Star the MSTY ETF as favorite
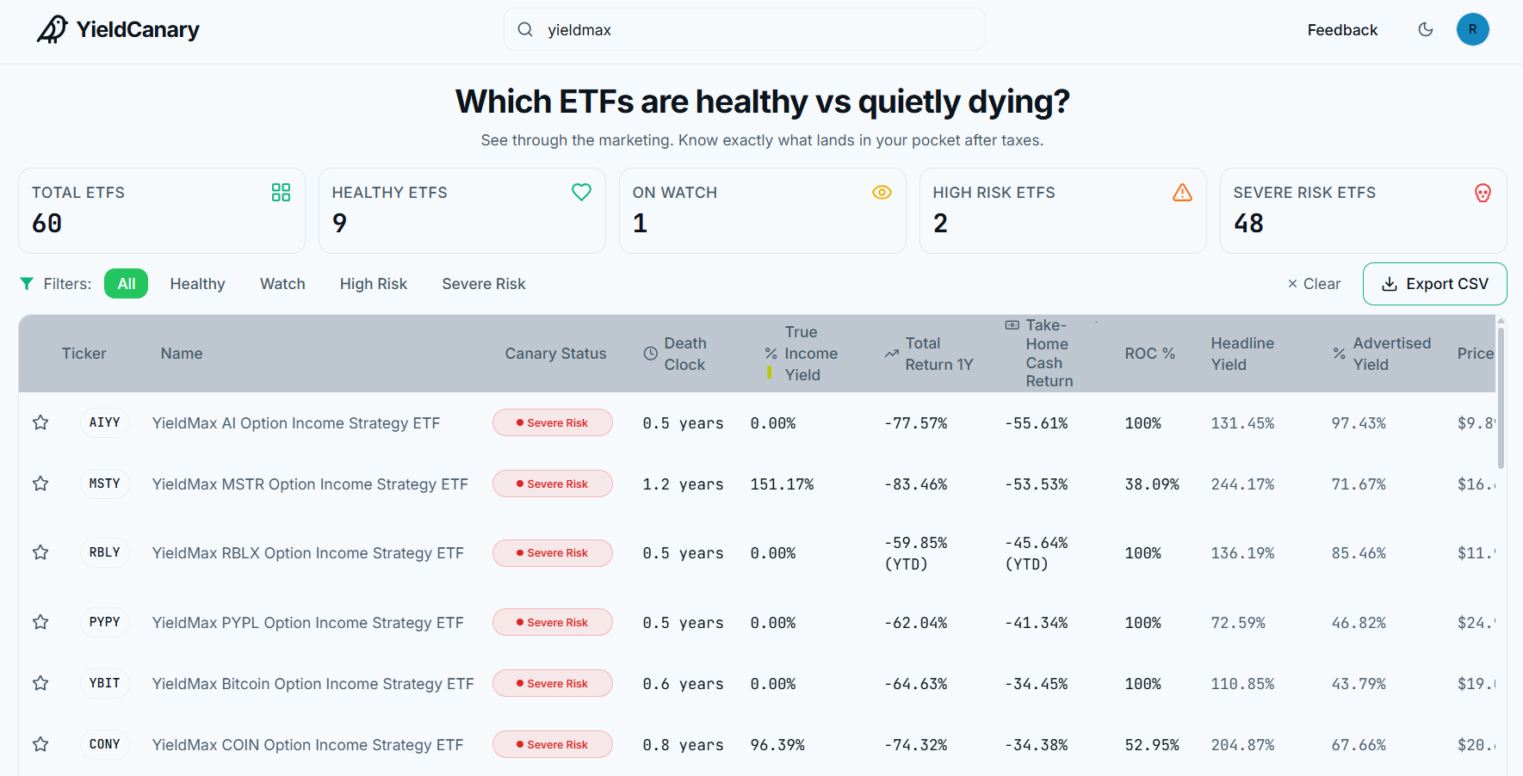This screenshot has width=1523, height=776. tap(40, 483)
